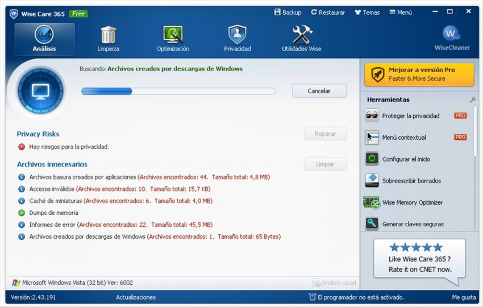
Task: Click the Reparar button
Action: tap(326, 134)
